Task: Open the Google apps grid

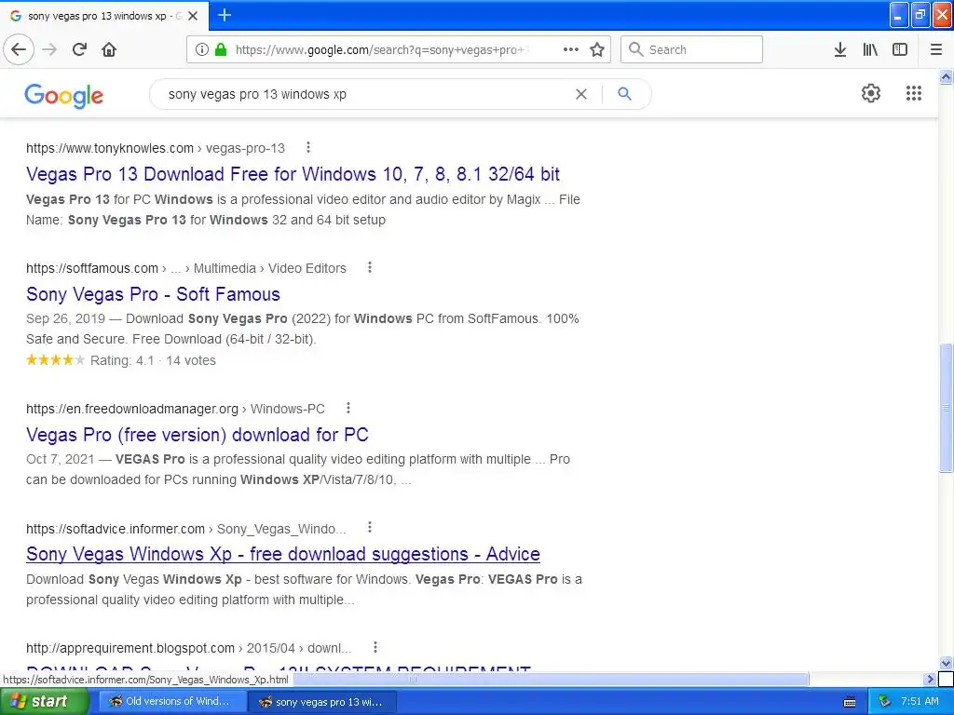Action: [913, 93]
